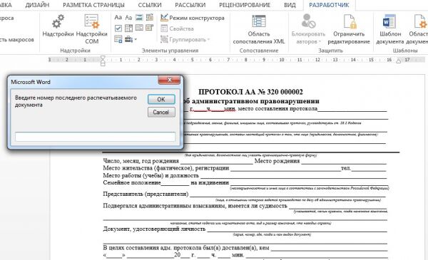The image size is (428, 260).
Task: Click the first-line indent ruler marker
Action: tap(103, 58)
